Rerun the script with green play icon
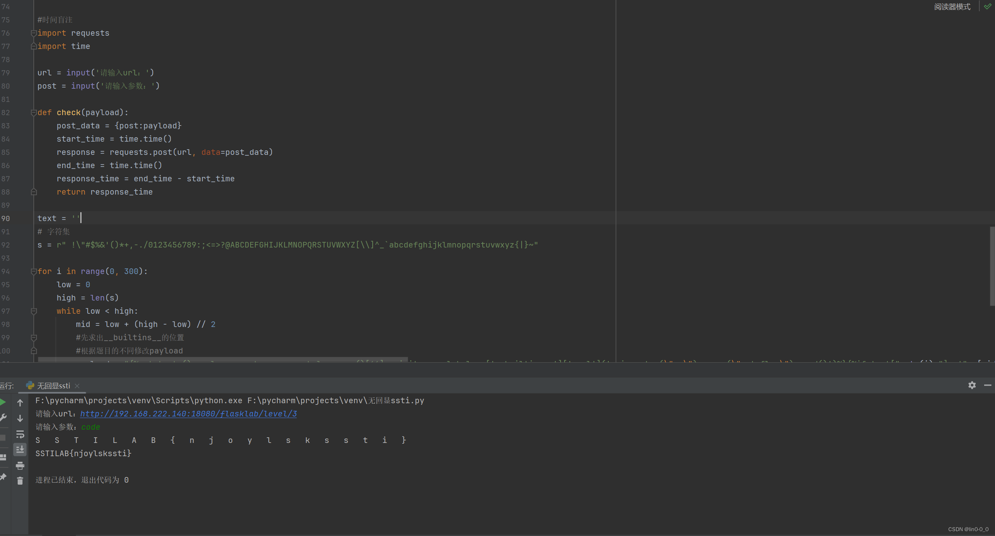The height and width of the screenshot is (536, 995). [3, 402]
